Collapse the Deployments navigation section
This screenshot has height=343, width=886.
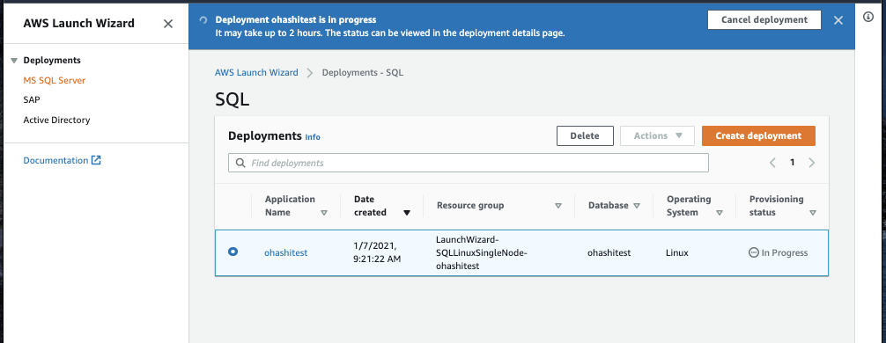pyautogui.click(x=14, y=61)
